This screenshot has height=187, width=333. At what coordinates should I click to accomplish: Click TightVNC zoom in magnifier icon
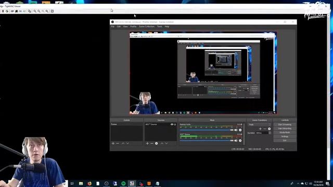click(x=35, y=11)
